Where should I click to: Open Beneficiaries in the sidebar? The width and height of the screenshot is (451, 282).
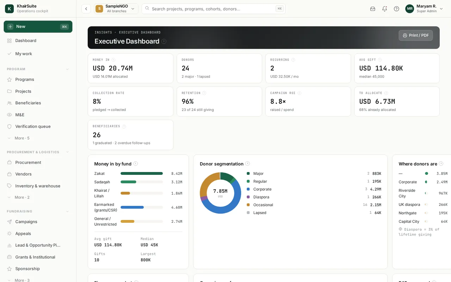click(x=38, y=103)
